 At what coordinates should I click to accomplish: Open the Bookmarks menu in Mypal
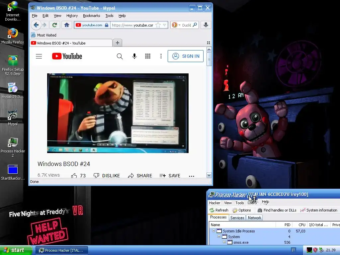[x=92, y=16]
